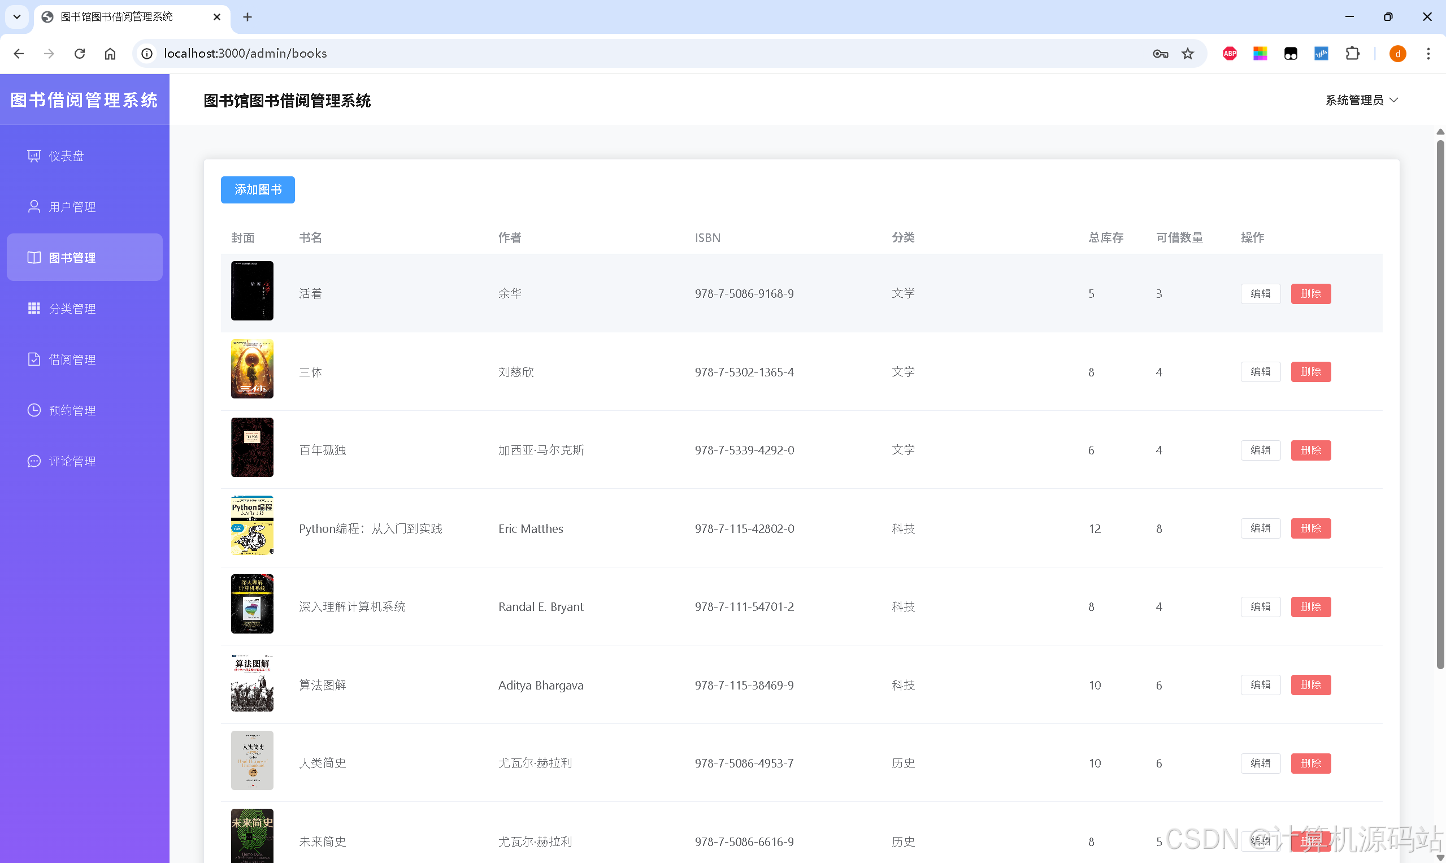Open the browser Extensions puzzle icon
Viewport: 1446px width, 863px height.
tap(1352, 54)
